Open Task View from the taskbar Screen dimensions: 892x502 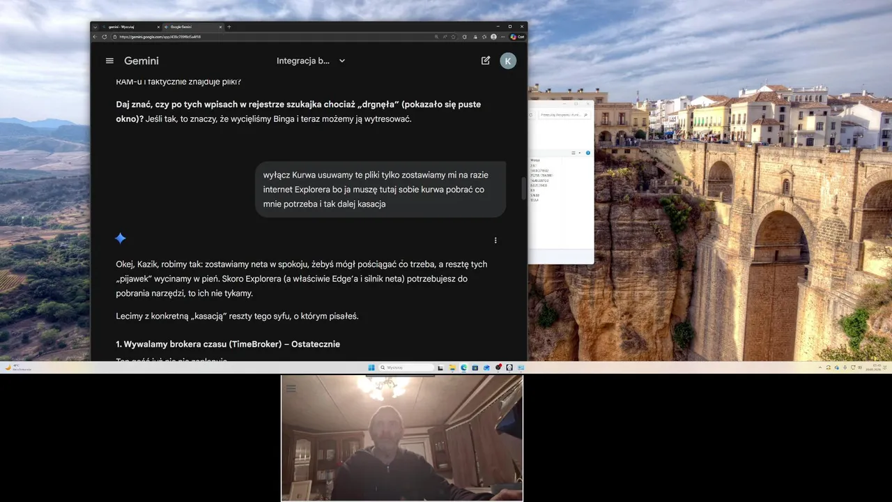[x=440, y=367]
